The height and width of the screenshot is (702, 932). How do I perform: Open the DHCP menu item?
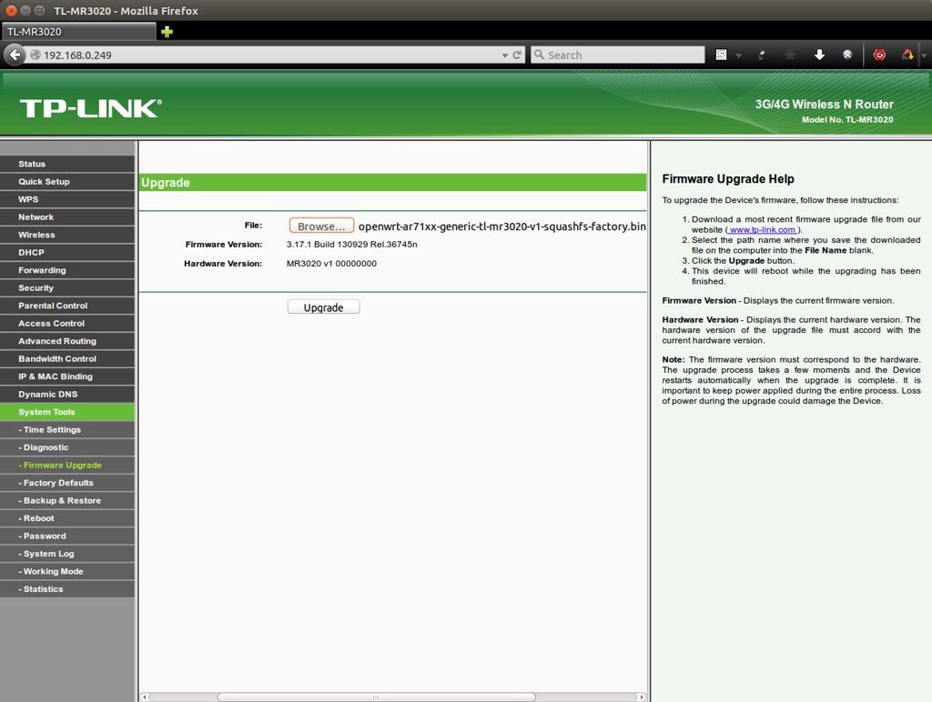(x=67, y=253)
